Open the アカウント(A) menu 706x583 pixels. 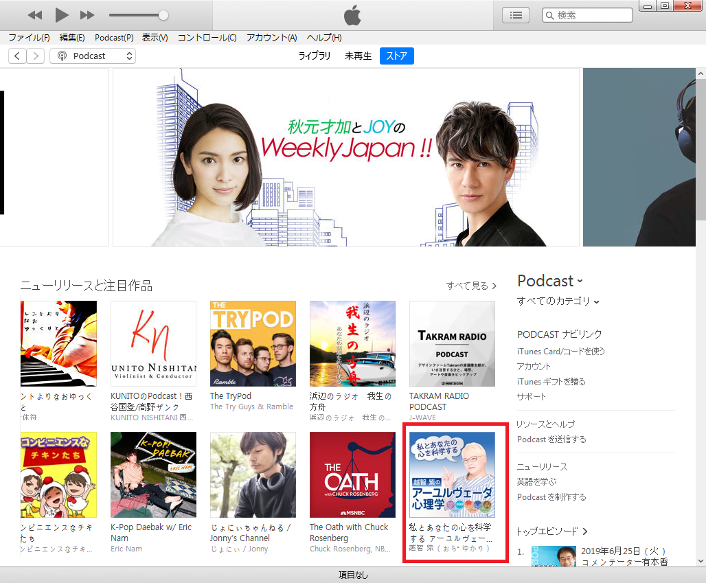click(271, 38)
